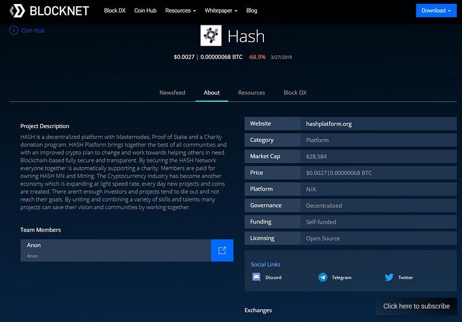Click the Category value Platform
Image resolution: width=462 pixels, height=322 pixels.
(x=317, y=140)
